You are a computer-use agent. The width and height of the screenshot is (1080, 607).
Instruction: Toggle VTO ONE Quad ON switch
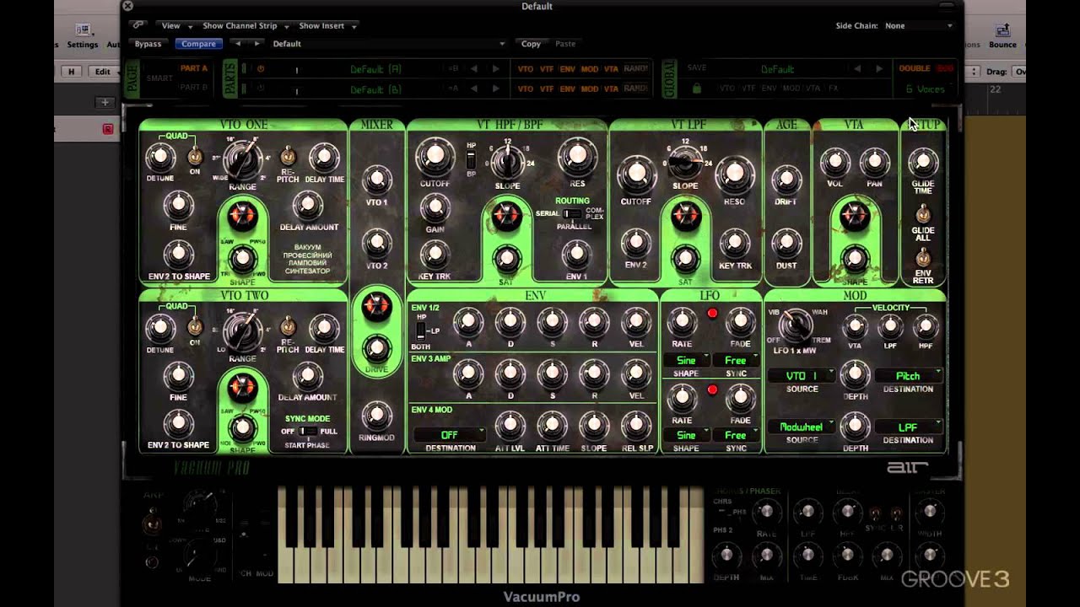(x=195, y=157)
